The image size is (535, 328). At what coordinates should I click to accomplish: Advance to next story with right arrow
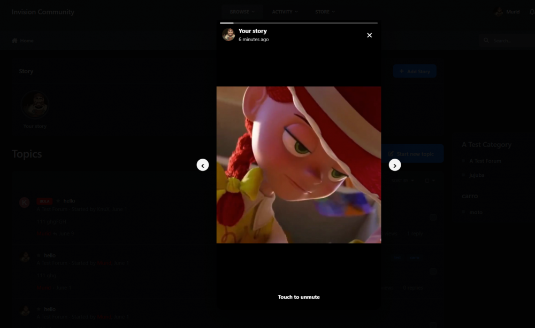point(395,165)
